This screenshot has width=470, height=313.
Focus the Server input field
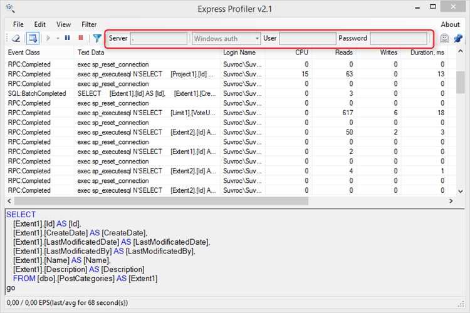tap(159, 39)
